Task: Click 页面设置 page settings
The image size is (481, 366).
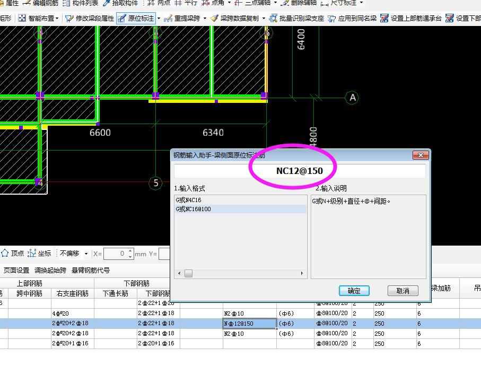Action: tap(16, 271)
